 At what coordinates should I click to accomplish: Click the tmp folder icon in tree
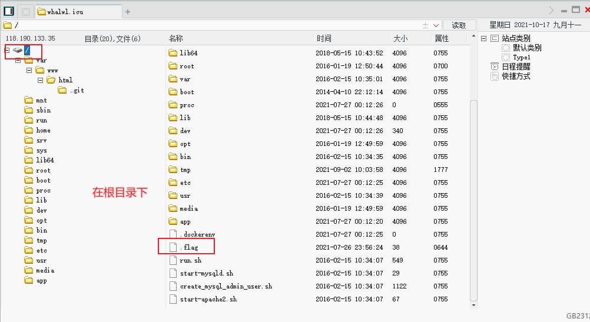(29, 240)
